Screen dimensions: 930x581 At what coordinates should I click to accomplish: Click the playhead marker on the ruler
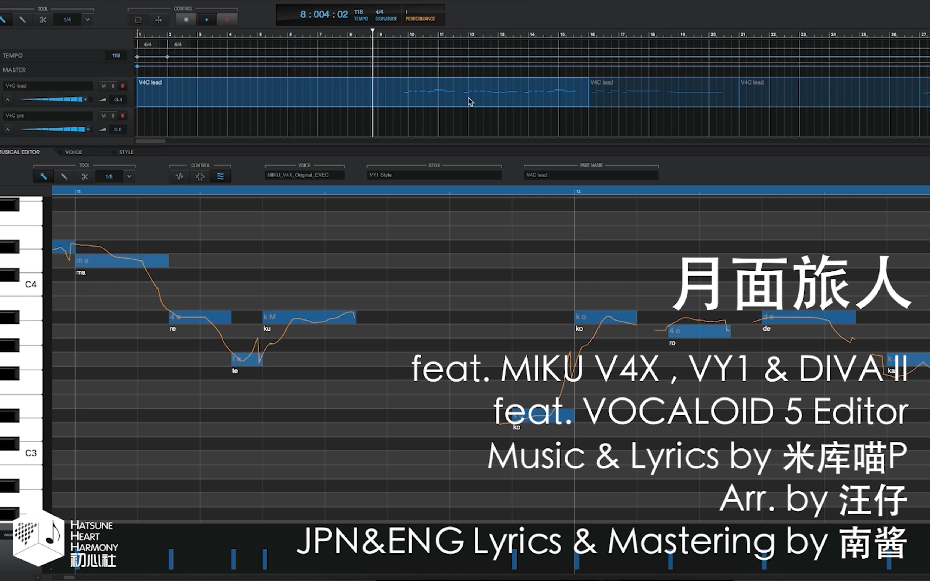(x=372, y=31)
